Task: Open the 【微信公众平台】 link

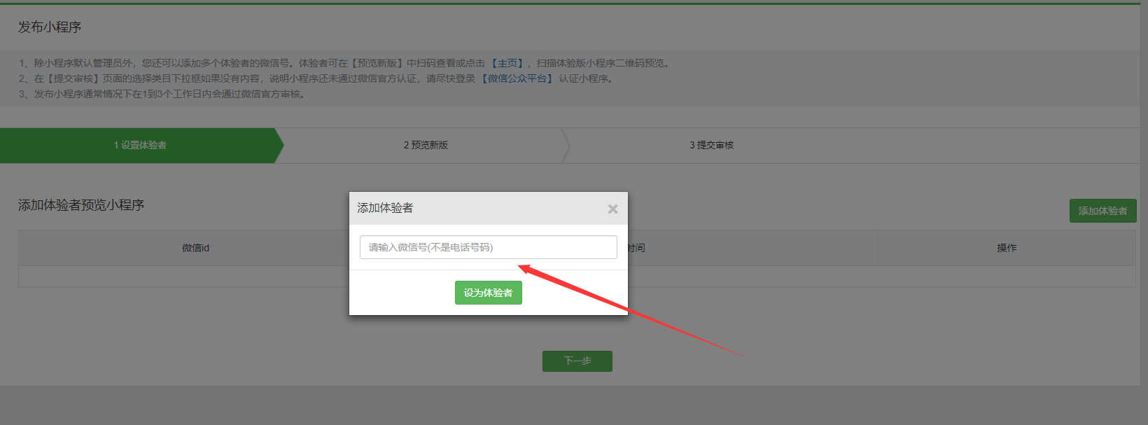Action: [x=517, y=78]
